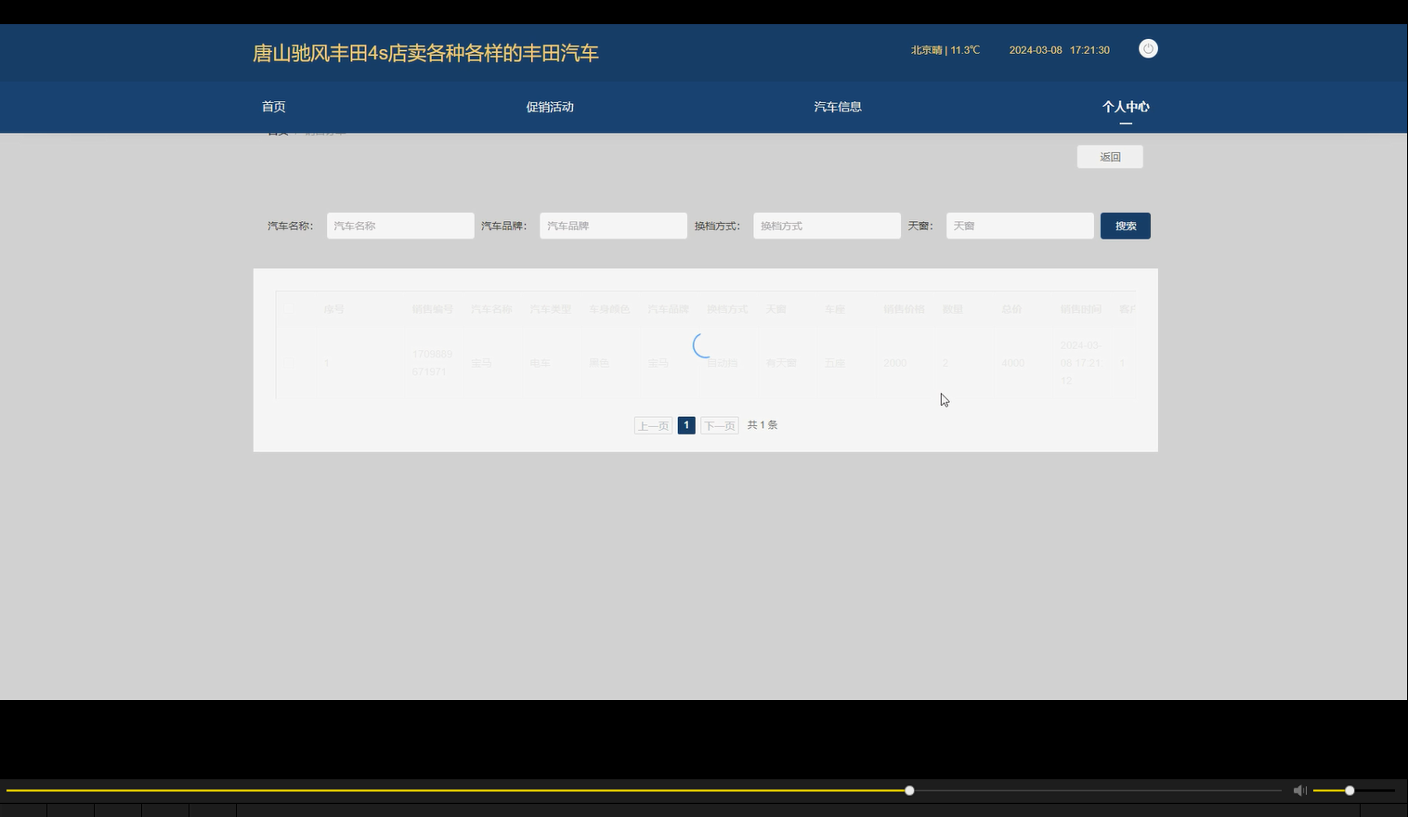Click the 共 1 条 total count text
The image size is (1408, 817).
tap(763, 425)
